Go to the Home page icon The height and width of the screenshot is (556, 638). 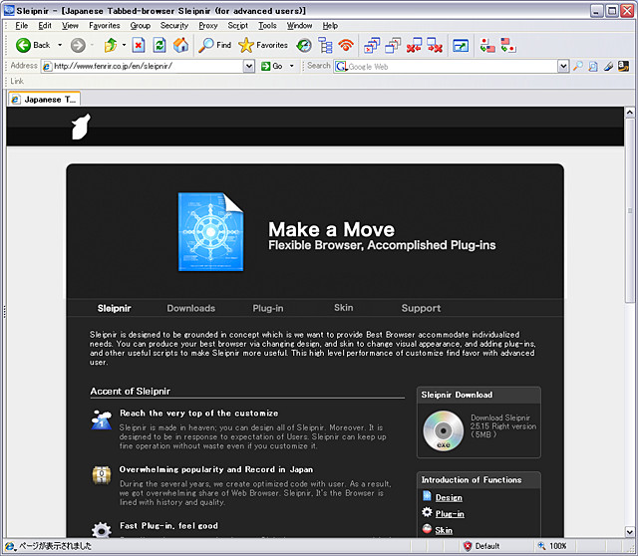tap(180, 45)
